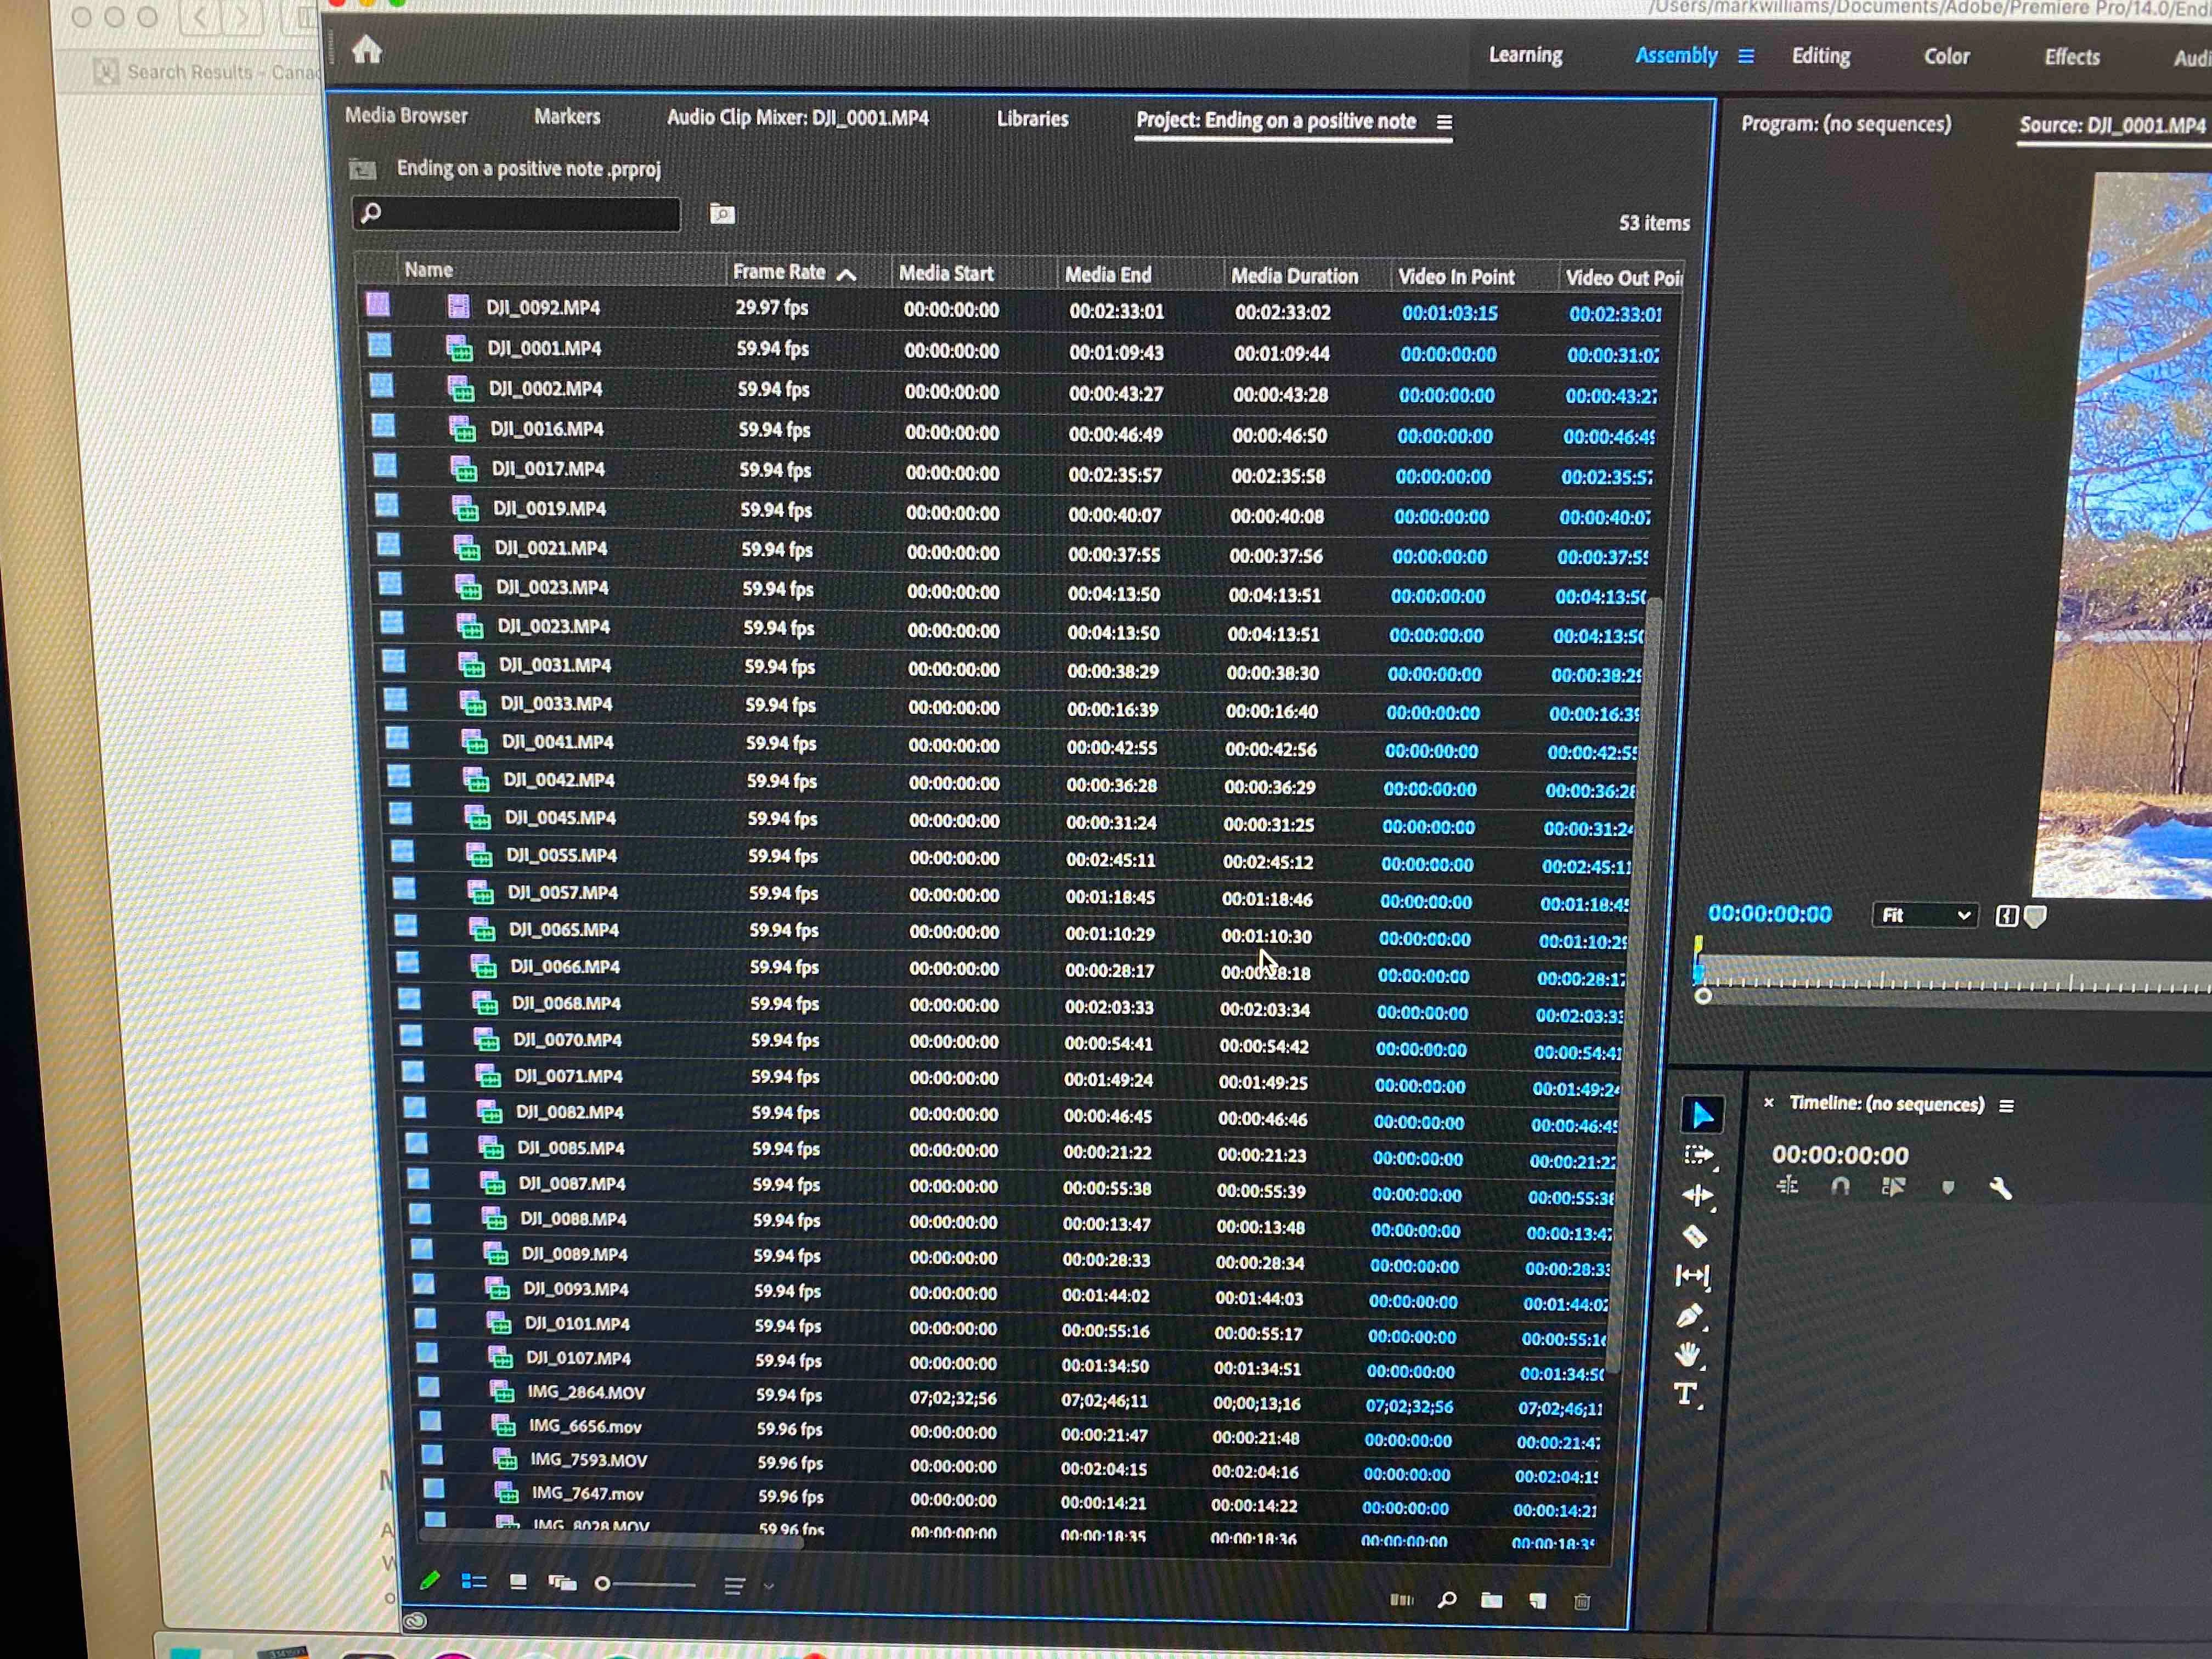The height and width of the screenshot is (1659, 2212).
Task: Open Project panel hamburger menu
Action: click(x=1444, y=122)
